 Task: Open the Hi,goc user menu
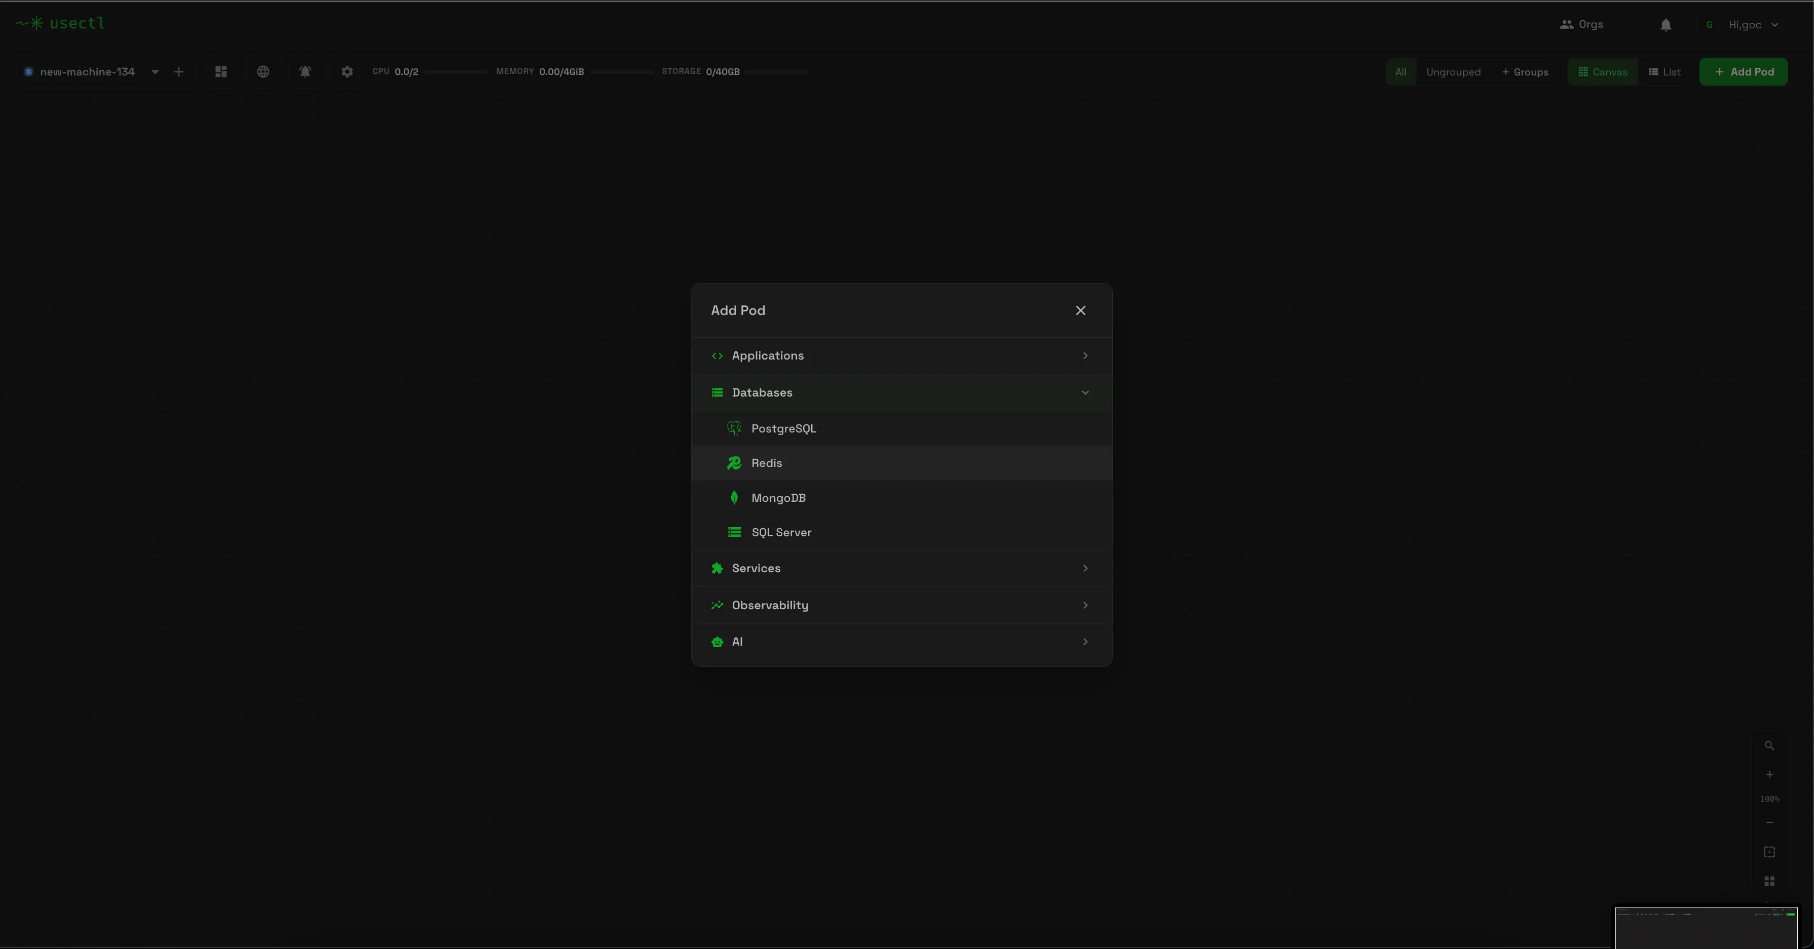pos(1753,25)
